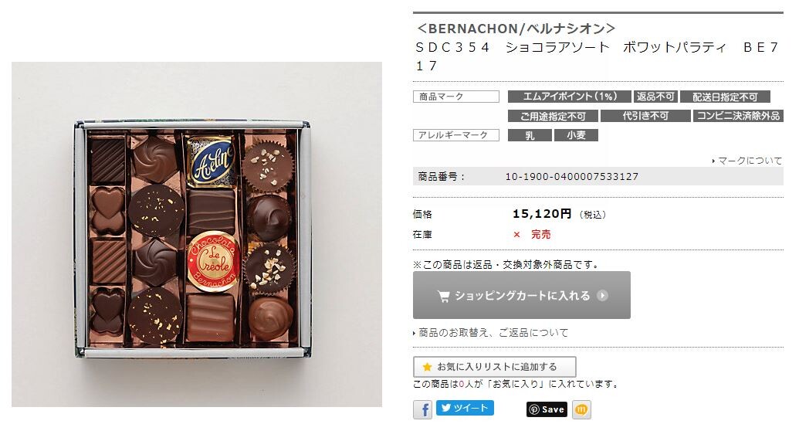Viewport: 799px width, 431px height.
Task: Open マークについて link
Action: pyautogui.click(x=747, y=161)
